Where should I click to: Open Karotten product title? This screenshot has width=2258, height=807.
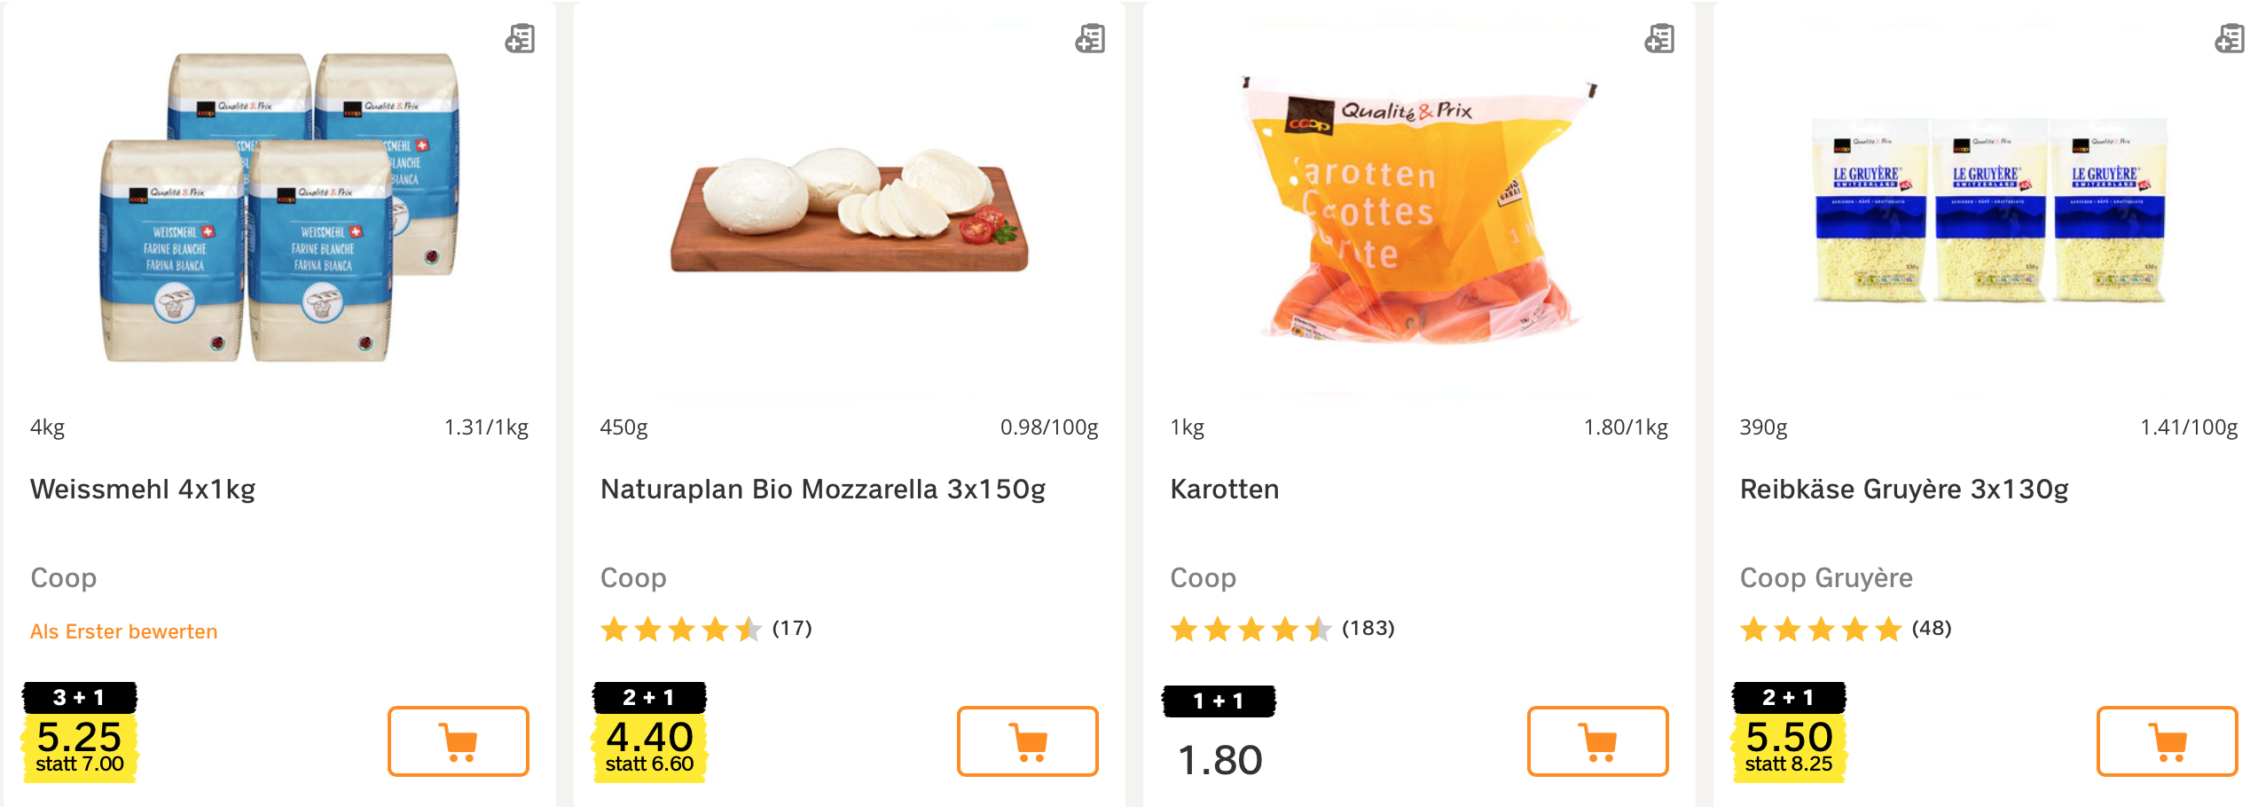click(x=1224, y=490)
